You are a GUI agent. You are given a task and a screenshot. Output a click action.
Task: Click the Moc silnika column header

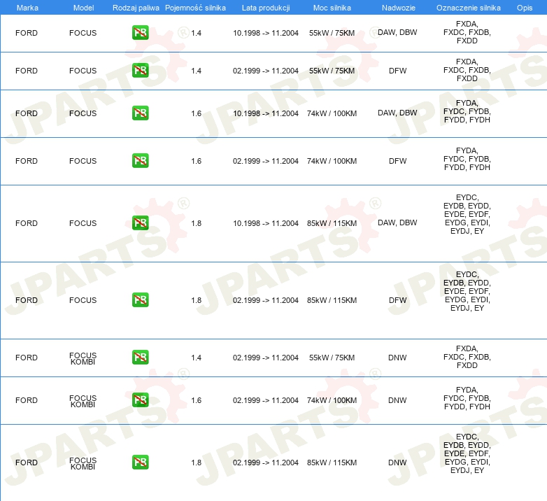click(332, 8)
